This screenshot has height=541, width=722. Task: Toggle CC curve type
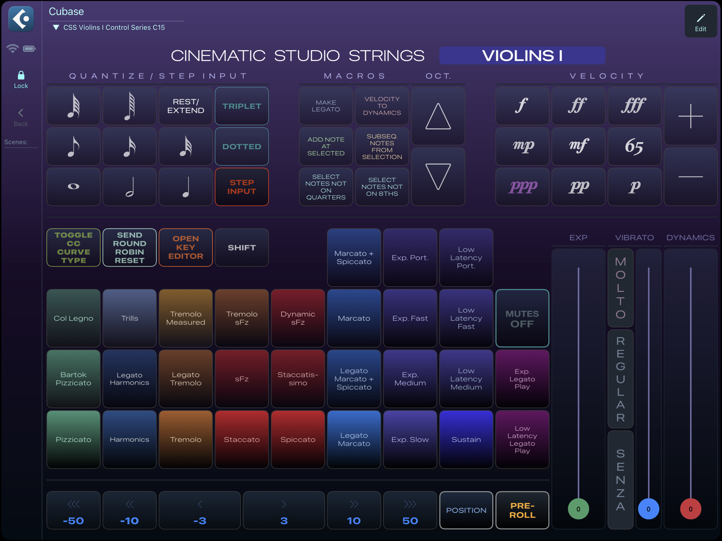[x=73, y=247]
